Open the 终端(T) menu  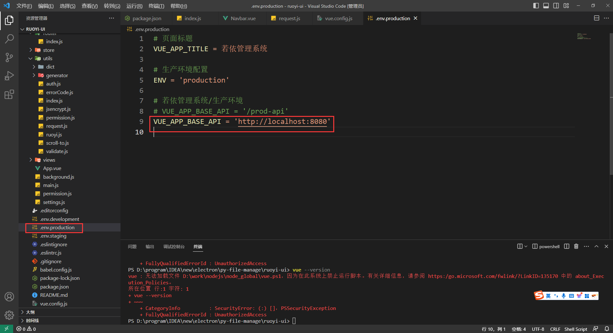tap(156, 6)
